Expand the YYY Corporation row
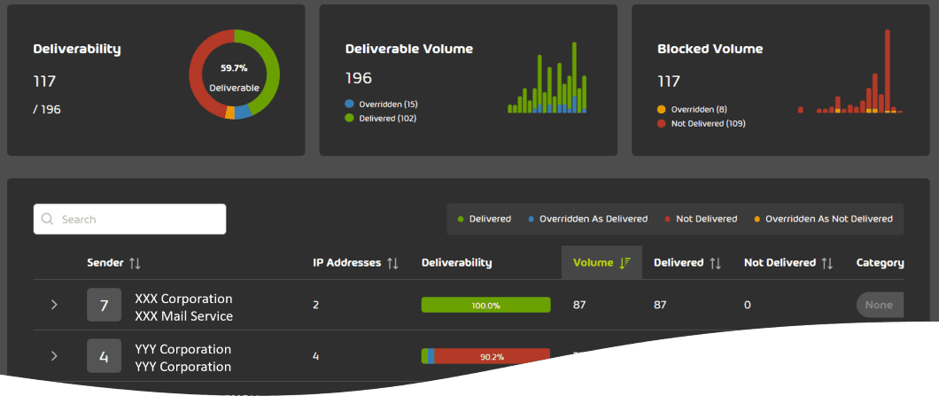This screenshot has height=396, width=939. pos(54,356)
